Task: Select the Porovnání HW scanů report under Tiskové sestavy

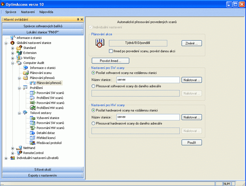Action: 50,128
